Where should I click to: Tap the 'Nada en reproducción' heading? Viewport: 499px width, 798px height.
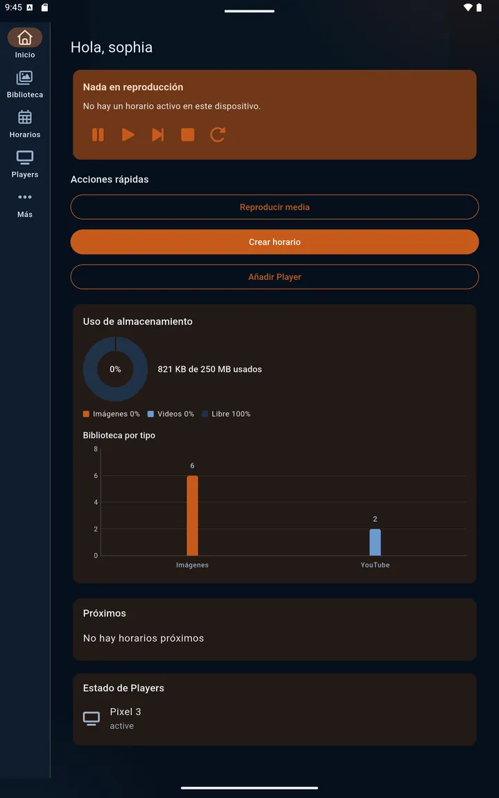pyautogui.click(x=133, y=87)
